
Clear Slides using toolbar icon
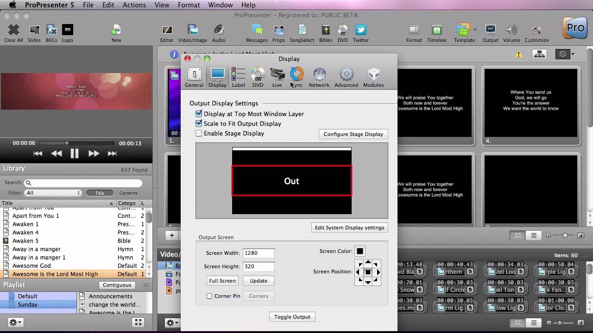click(x=34, y=33)
